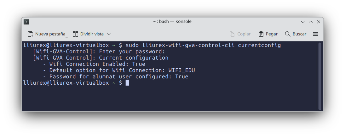Minimize the Konsole window

pos(303,22)
